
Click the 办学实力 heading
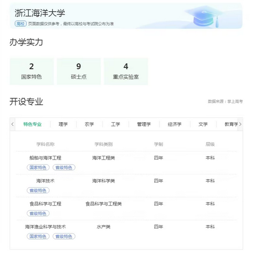tap(26, 42)
